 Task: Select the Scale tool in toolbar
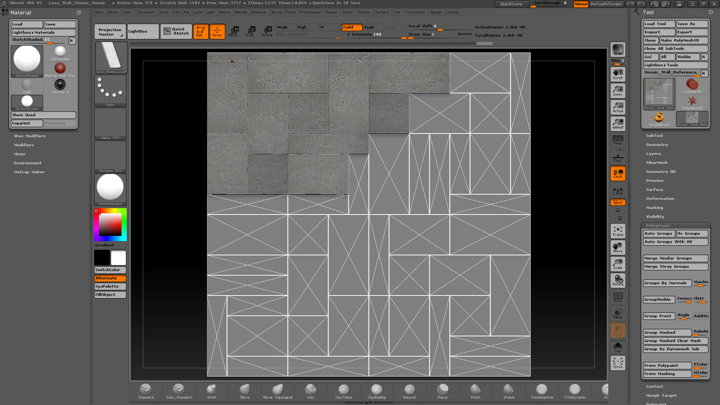tap(250, 31)
